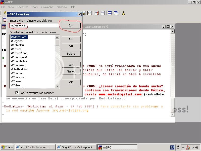The height and width of the screenshot is (151, 201).
Task: Click the Join button next to channel name field
Action: (71, 25)
